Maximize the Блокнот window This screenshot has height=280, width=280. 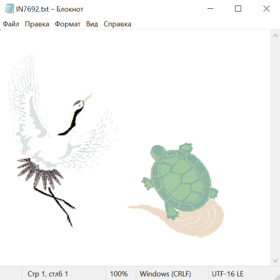click(238, 9)
